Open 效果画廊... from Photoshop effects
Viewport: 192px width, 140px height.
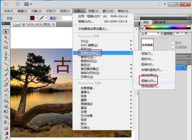(88, 88)
